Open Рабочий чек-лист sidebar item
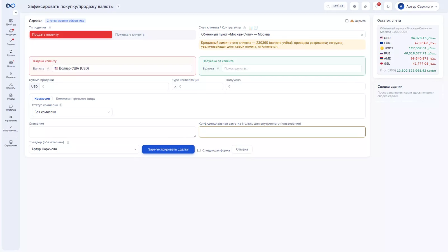 click(x=11, y=129)
